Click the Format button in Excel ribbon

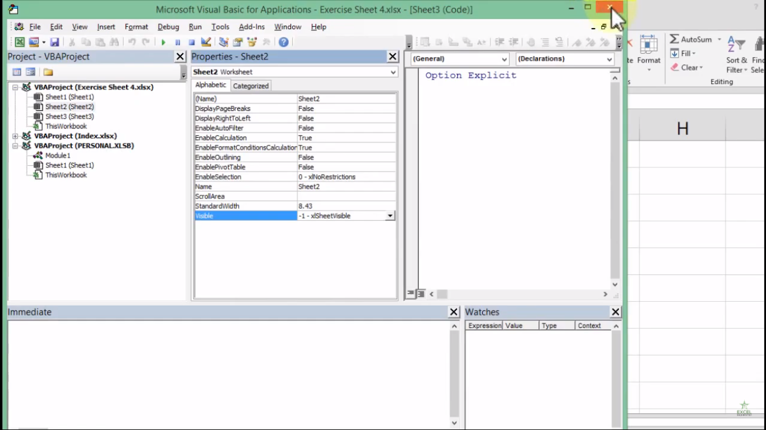[x=649, y=53]
